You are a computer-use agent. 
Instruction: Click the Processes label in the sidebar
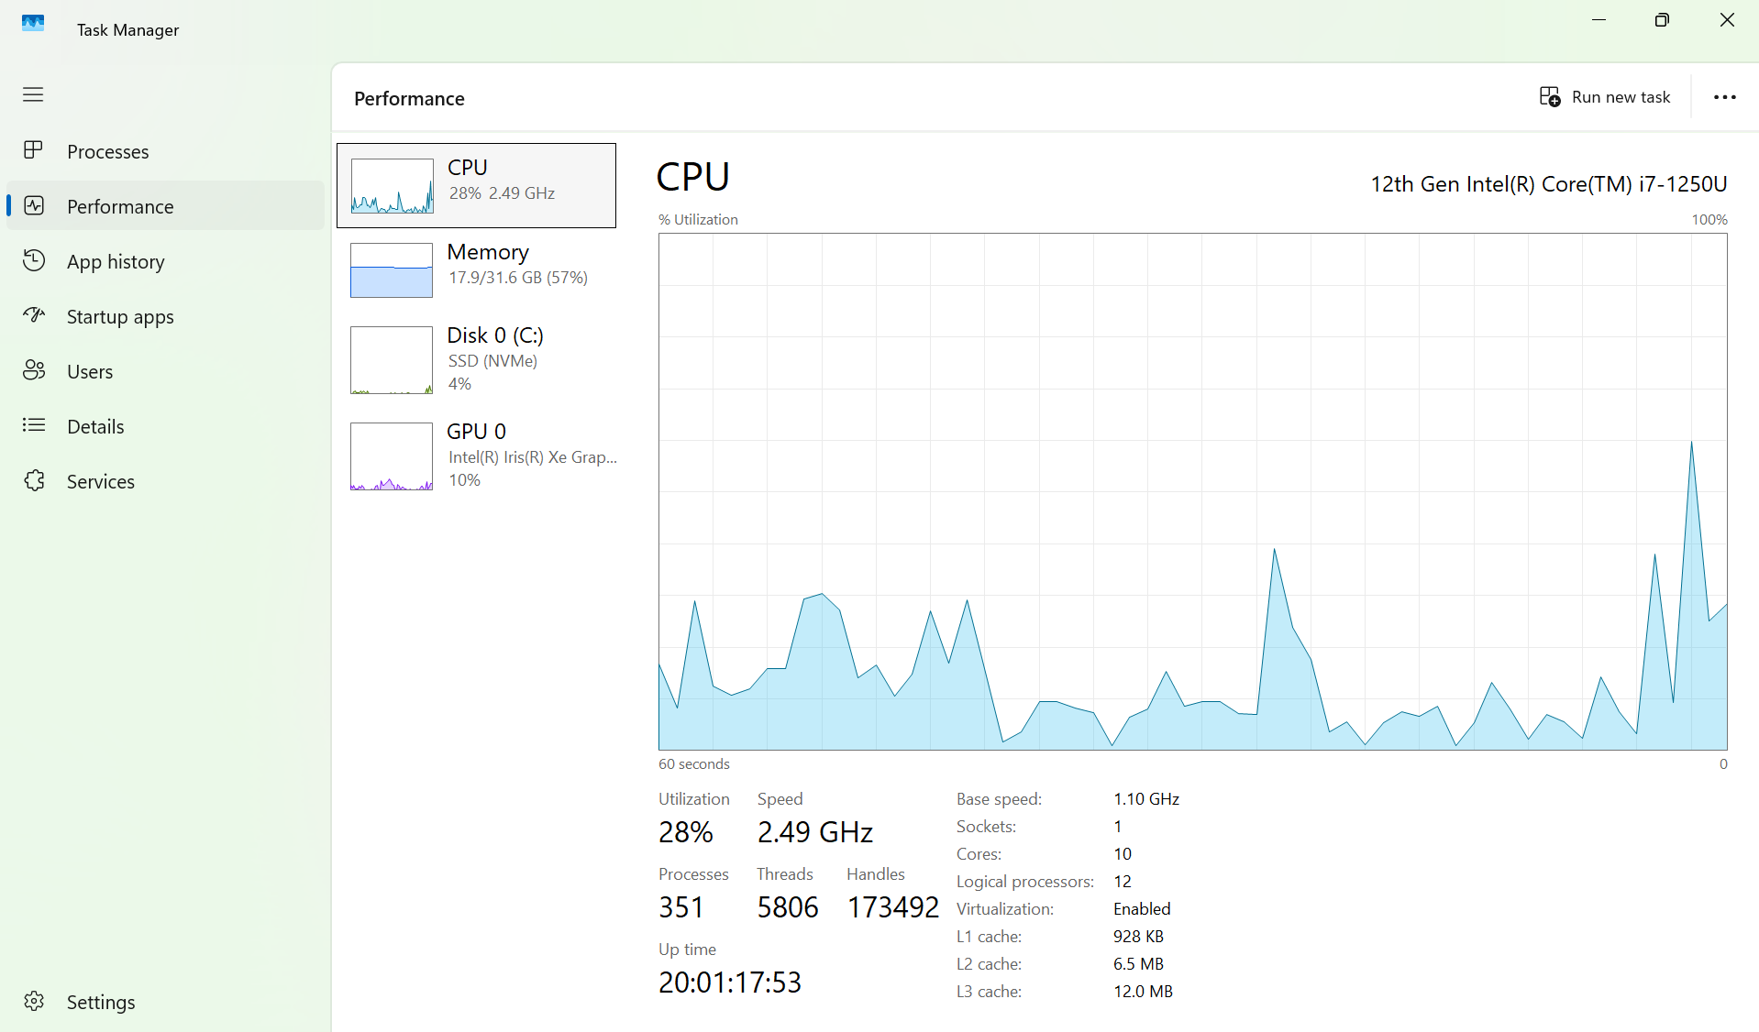pyautogui.click(x=108, y=150)
